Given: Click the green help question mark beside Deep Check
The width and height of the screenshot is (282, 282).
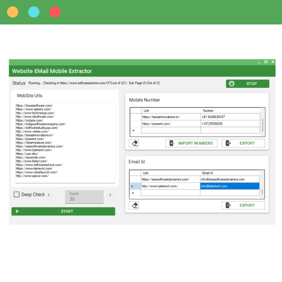Looking at the screenshot, I should pos(49,195).
